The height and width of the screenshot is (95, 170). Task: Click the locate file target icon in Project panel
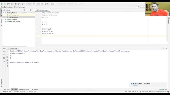[24, 10]
